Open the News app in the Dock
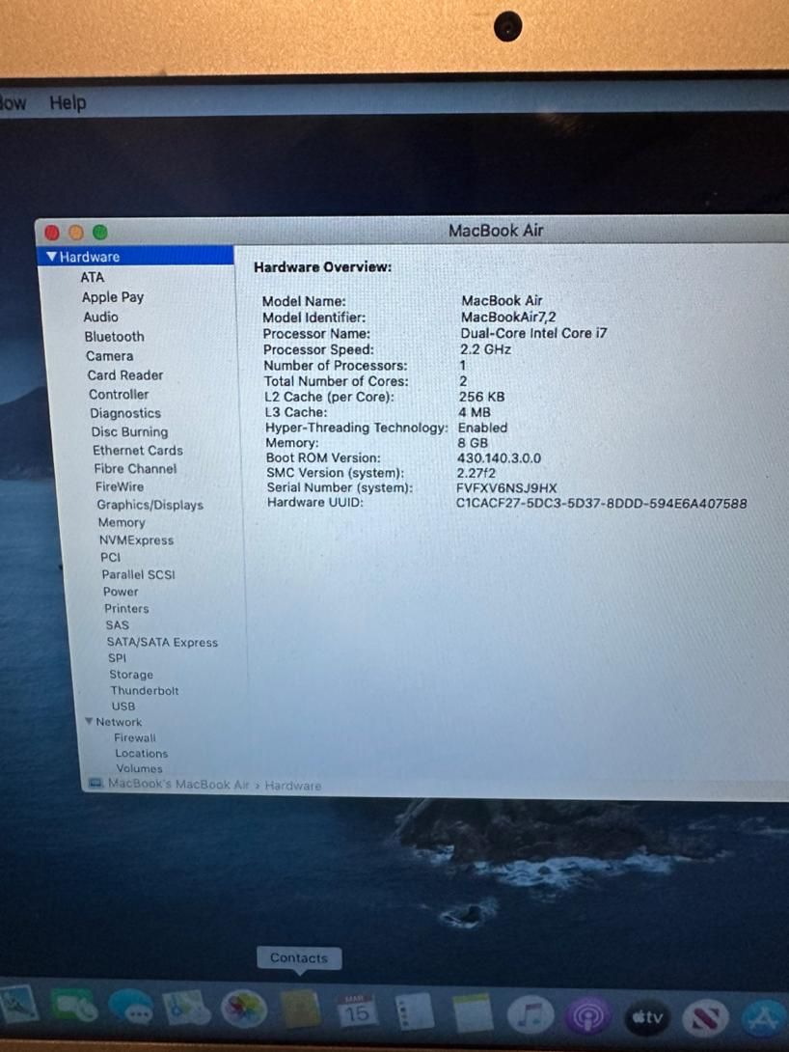Viewport: 789px width, 1052px height. pyautogui.click(x=705, y=1018)
